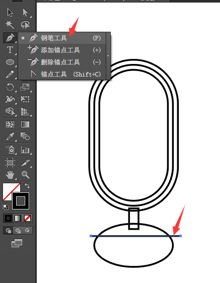Choose 钢笔工具 (P) from the flyout
Viewport: 220px width, 283px height.
(x=62, y=38)
